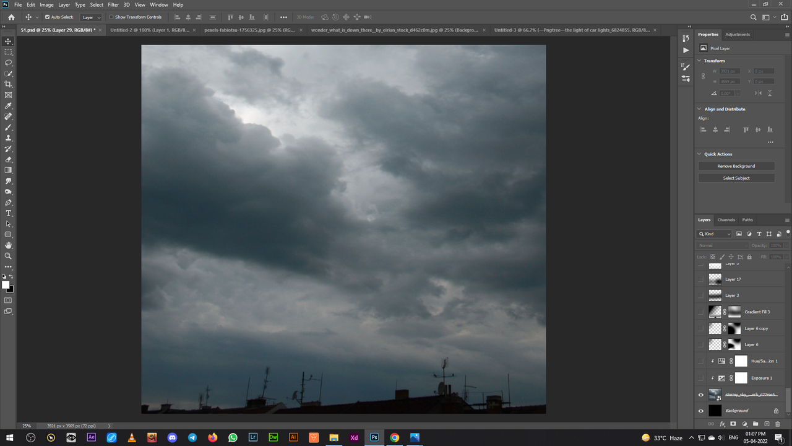Select the Clone Stamp tool
Image resolution: width=792 pixels, height=446 pixels.
pos(8,138)
